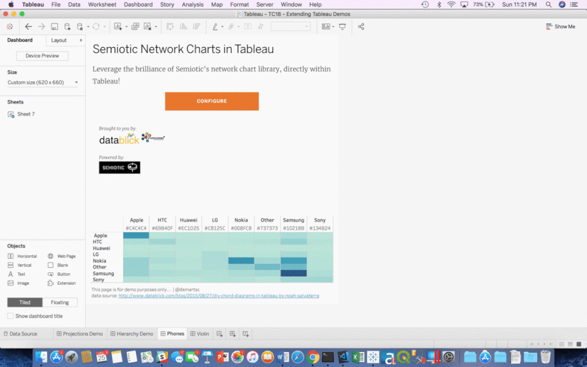Open Spotlight search in menu bar

[548, 5]
